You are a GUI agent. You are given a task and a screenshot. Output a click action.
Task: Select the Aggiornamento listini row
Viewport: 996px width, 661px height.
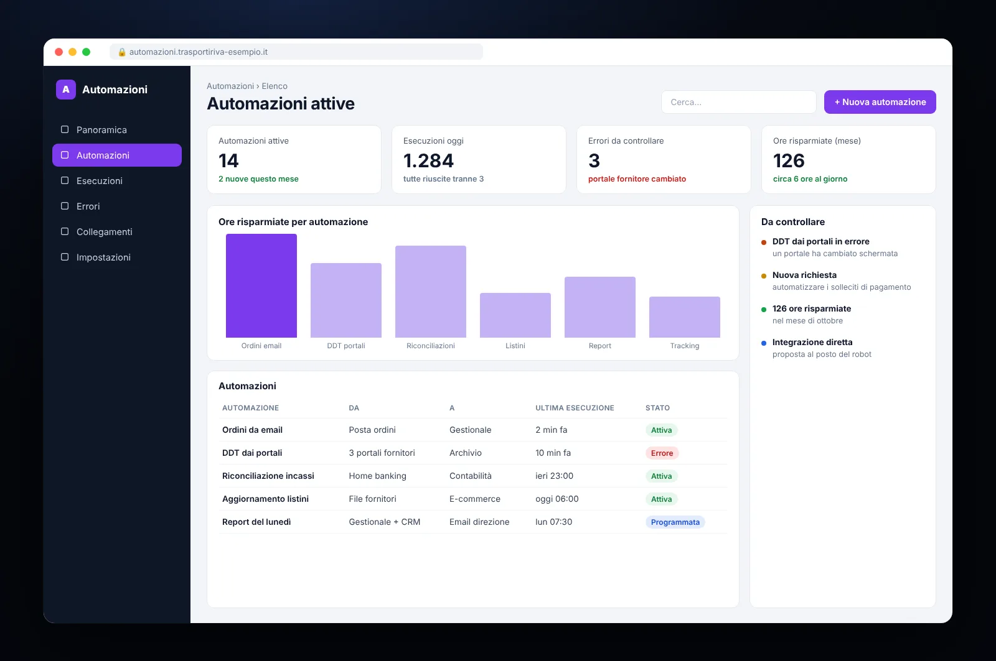[x=473, y=499]
